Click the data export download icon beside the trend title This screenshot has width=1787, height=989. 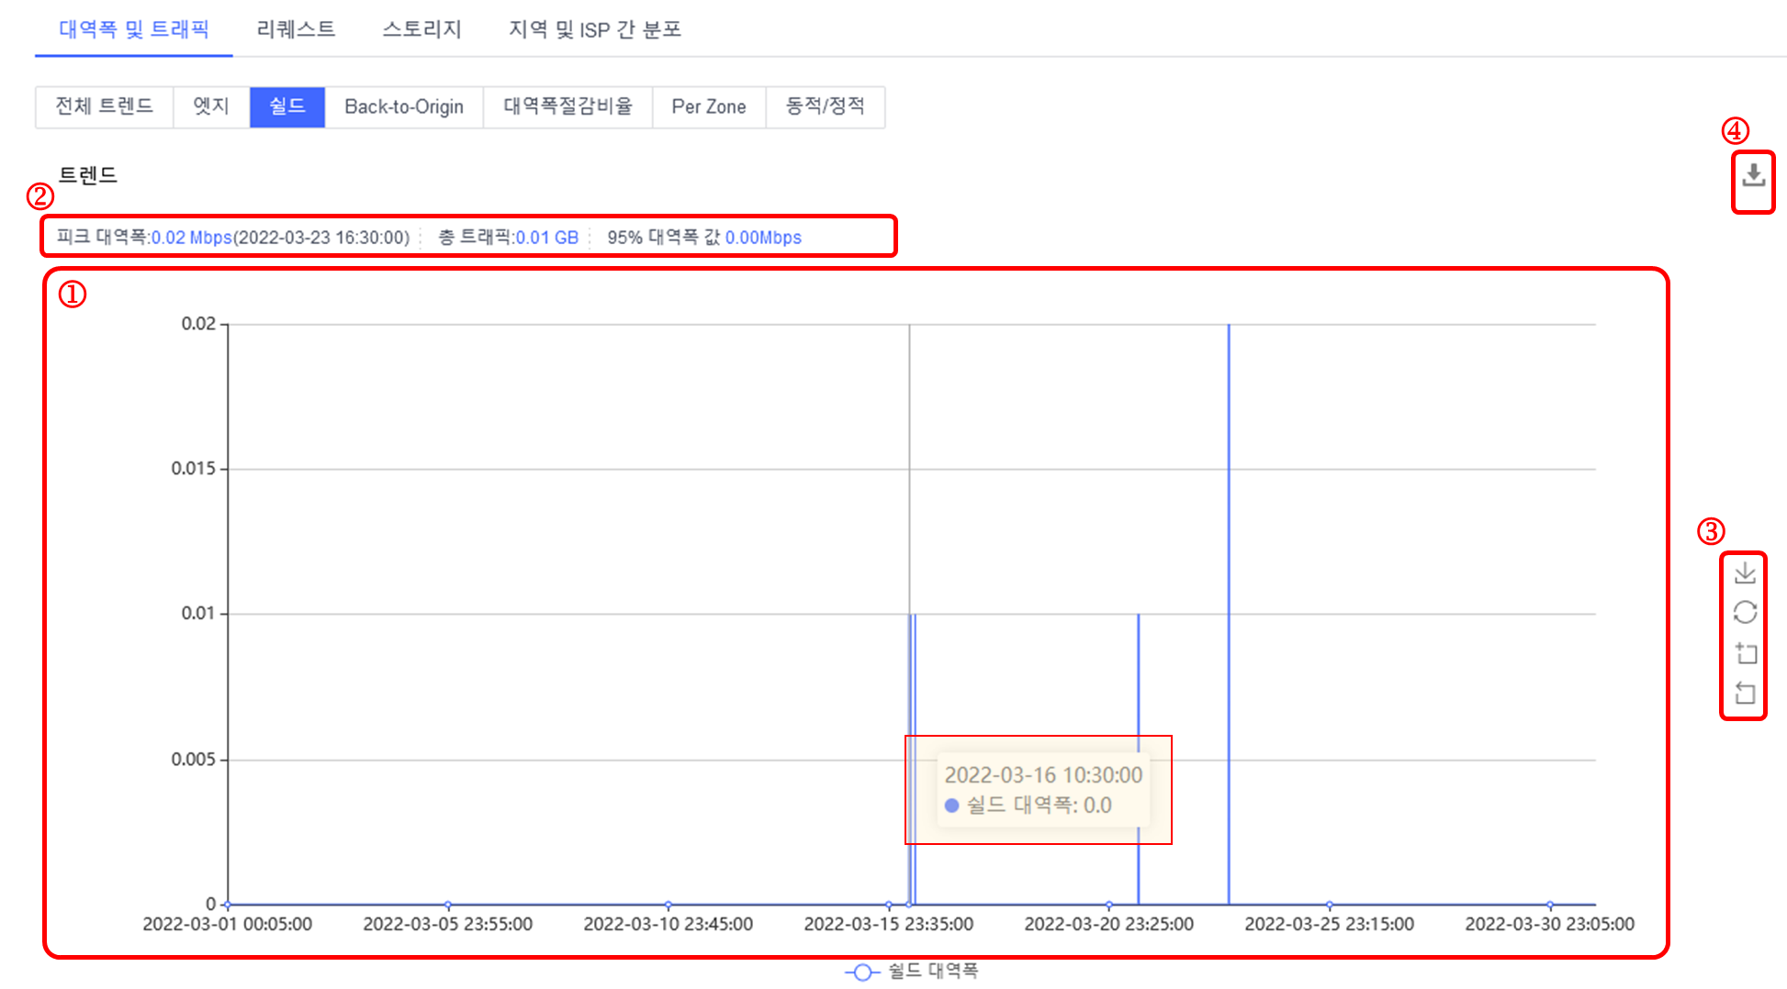point(1753,175)
